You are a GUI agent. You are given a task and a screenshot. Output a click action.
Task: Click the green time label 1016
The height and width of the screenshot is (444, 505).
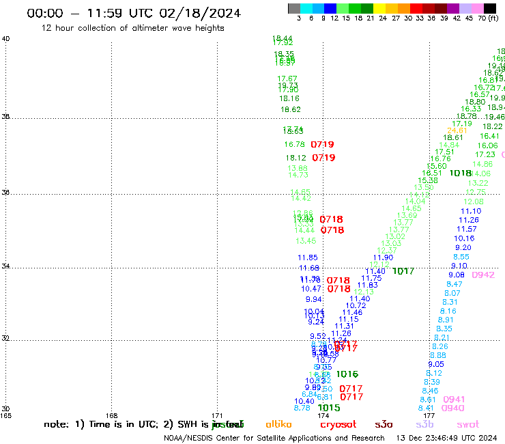[347, 374]
